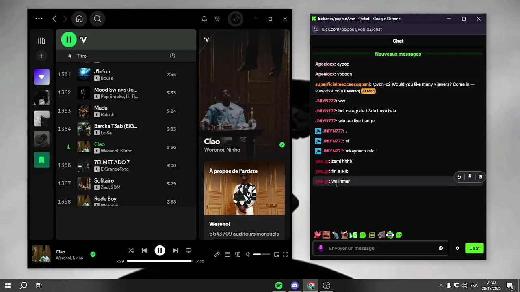Pause the current song in player bar
The height and width of the screenshot is (292, 520).
click(x=160, y=251)
